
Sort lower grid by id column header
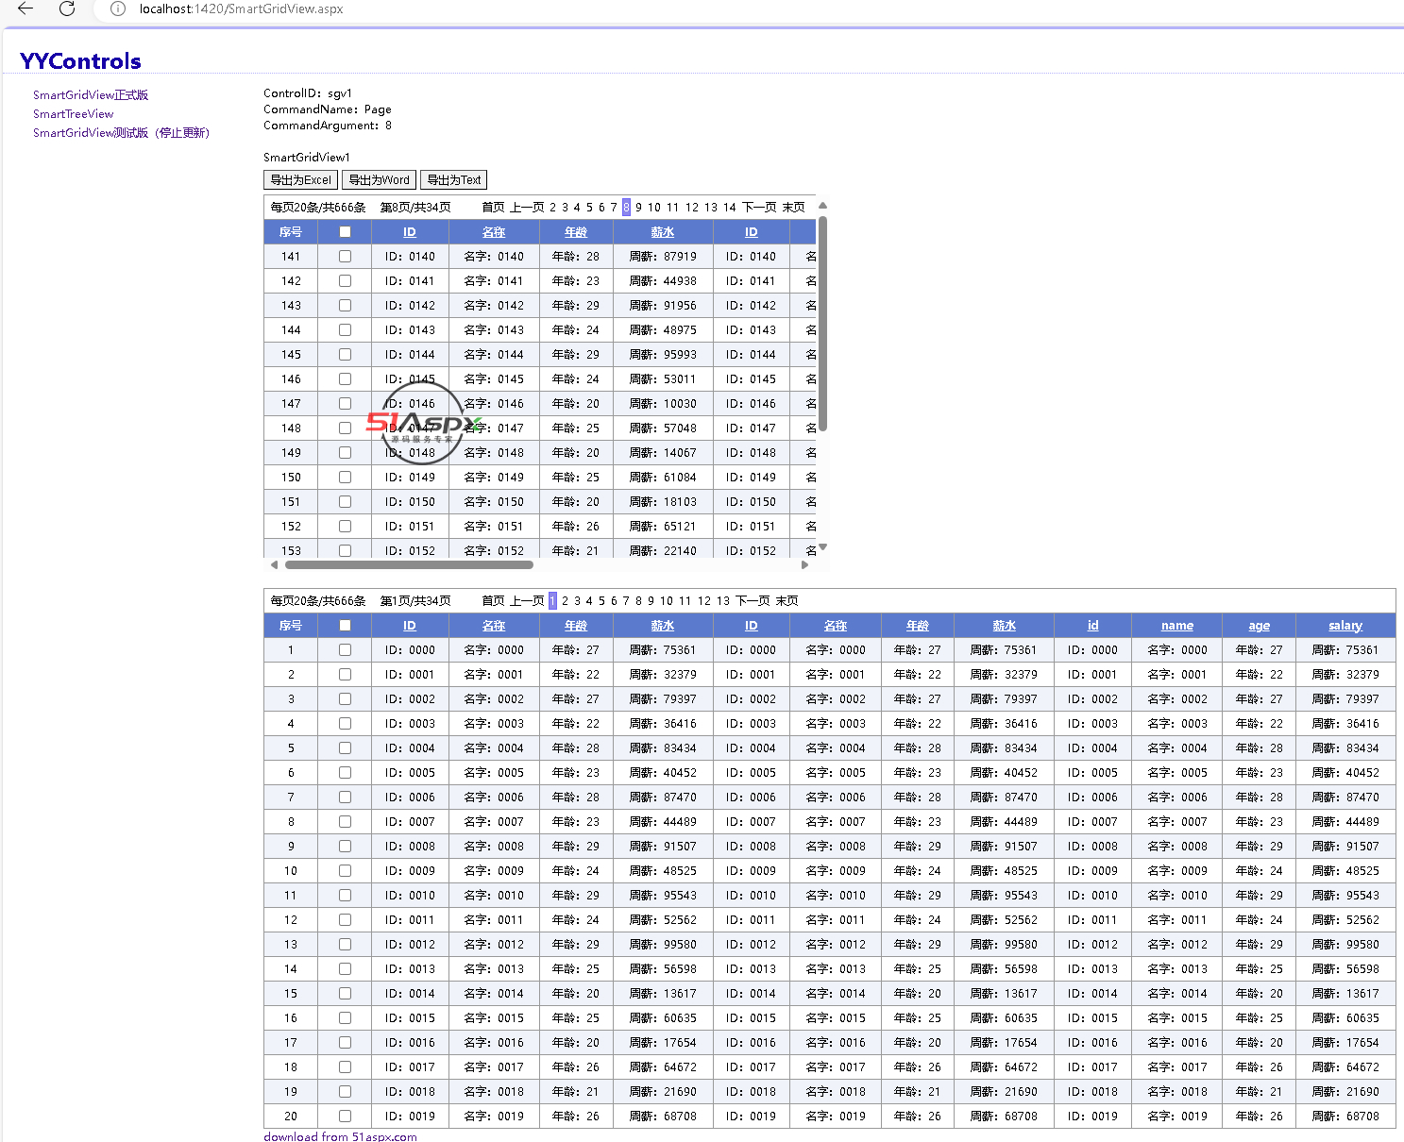[1092, 626]
